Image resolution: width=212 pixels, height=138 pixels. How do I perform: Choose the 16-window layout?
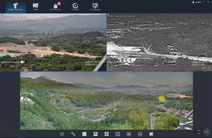(129, 134)
